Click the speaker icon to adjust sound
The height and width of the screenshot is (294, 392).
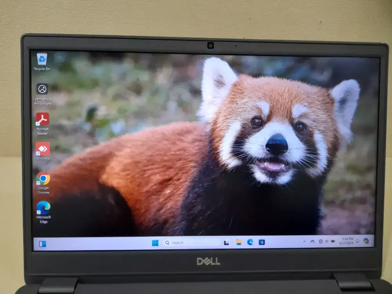click(x=327, y=242)
